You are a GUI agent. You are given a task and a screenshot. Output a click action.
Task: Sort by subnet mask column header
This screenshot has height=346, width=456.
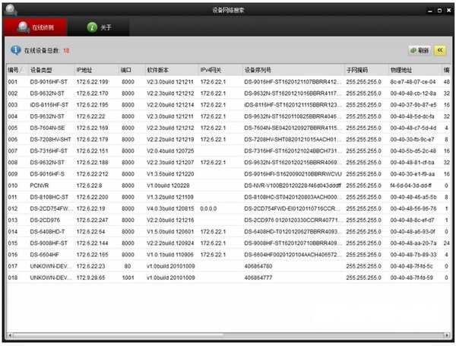click(366, 70)
